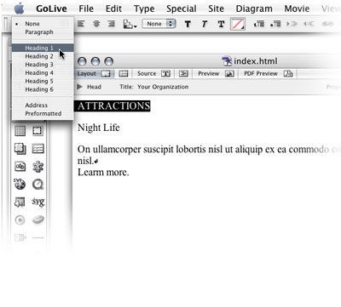Open the Edit menu
The height and width of the screenshot is (307, 341).
[113, 9]
